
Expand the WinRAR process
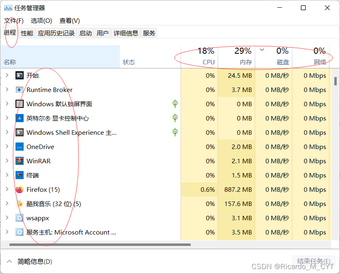point(7,161)
